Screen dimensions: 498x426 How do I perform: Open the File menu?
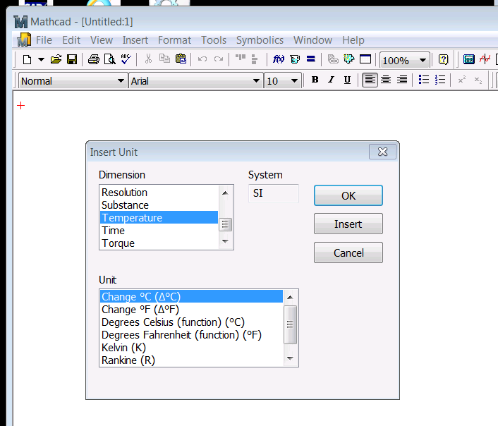[x=44, y=40]
